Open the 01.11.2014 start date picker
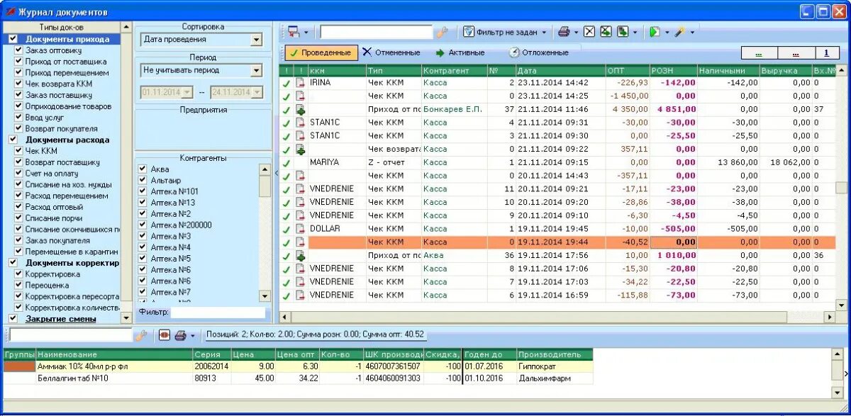Screen dimensions: 851x416 pyautogui.click(x=187, y=92)
